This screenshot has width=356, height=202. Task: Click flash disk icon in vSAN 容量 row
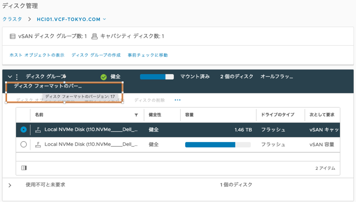coord(38,144)
